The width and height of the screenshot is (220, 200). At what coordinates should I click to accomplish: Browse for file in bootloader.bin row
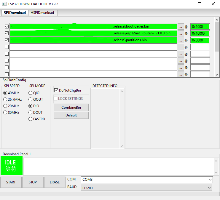[x=181, y=27]
